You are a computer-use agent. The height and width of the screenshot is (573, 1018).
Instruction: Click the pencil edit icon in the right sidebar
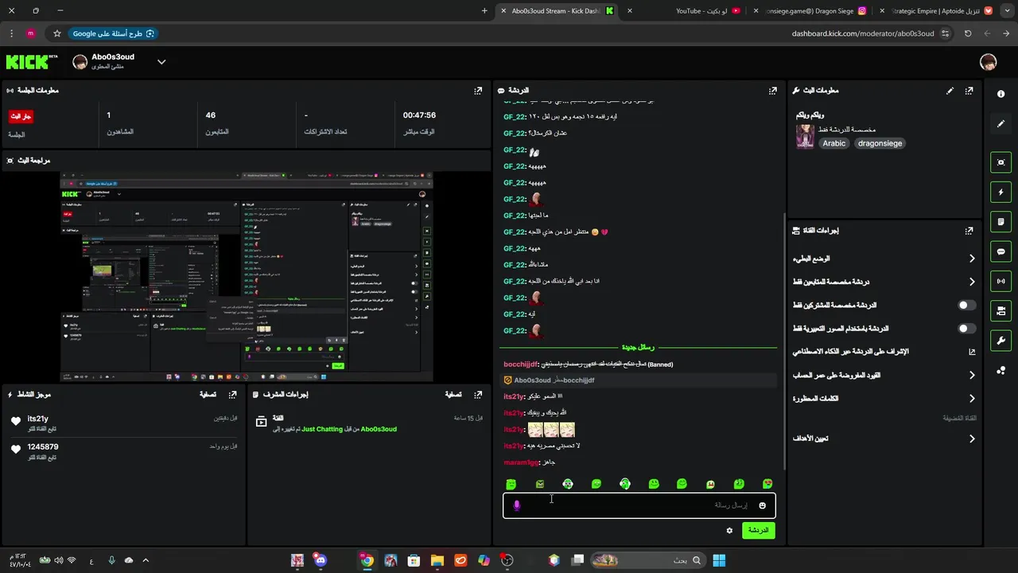click(x=1001, y=123)
